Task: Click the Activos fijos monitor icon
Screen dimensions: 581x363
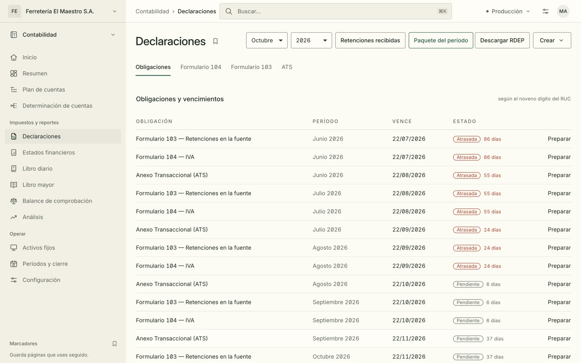Action: coord(14,248)
